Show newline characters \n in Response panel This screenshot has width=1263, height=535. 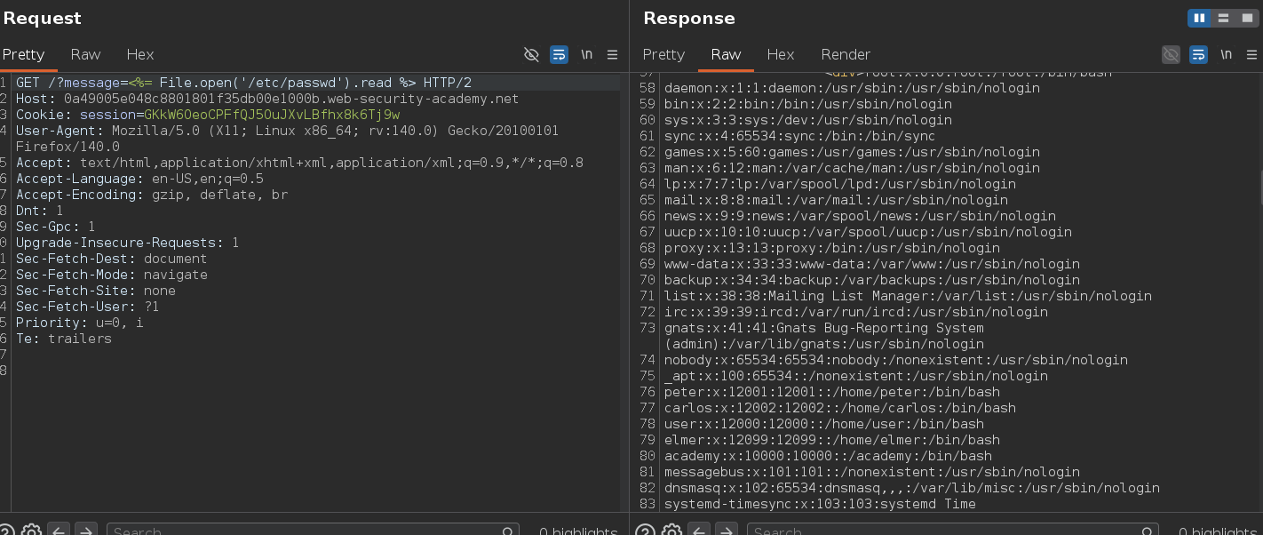click(1226, 55)
